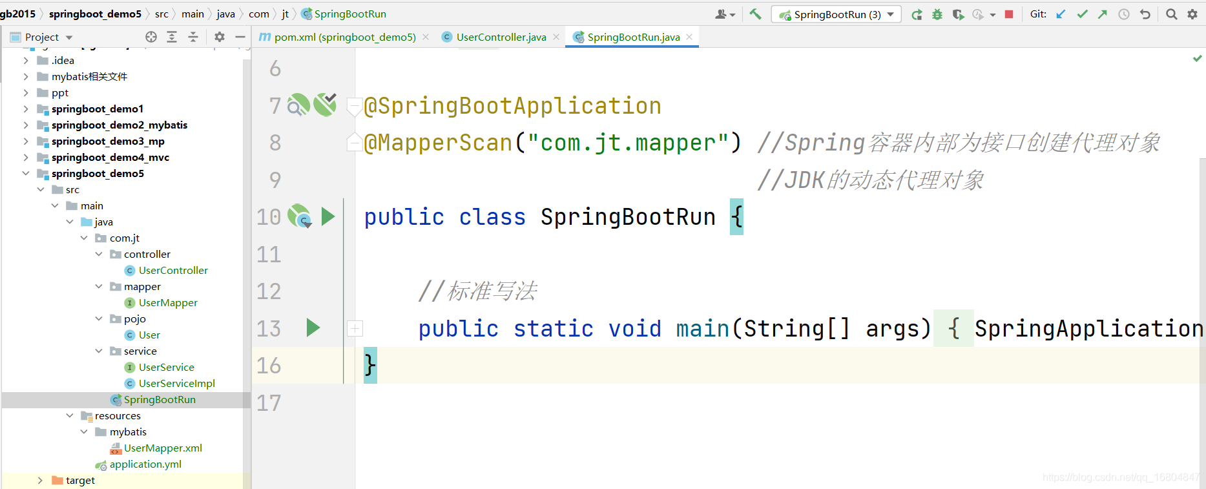Open the SpringBootRun (3) run configuration dropdown
The image size is (1206, 489).
click(836, 14)
